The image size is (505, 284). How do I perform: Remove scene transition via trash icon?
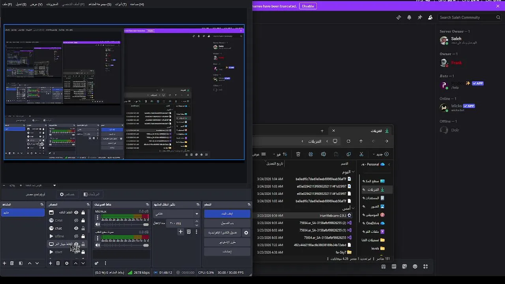pos(189,232)
